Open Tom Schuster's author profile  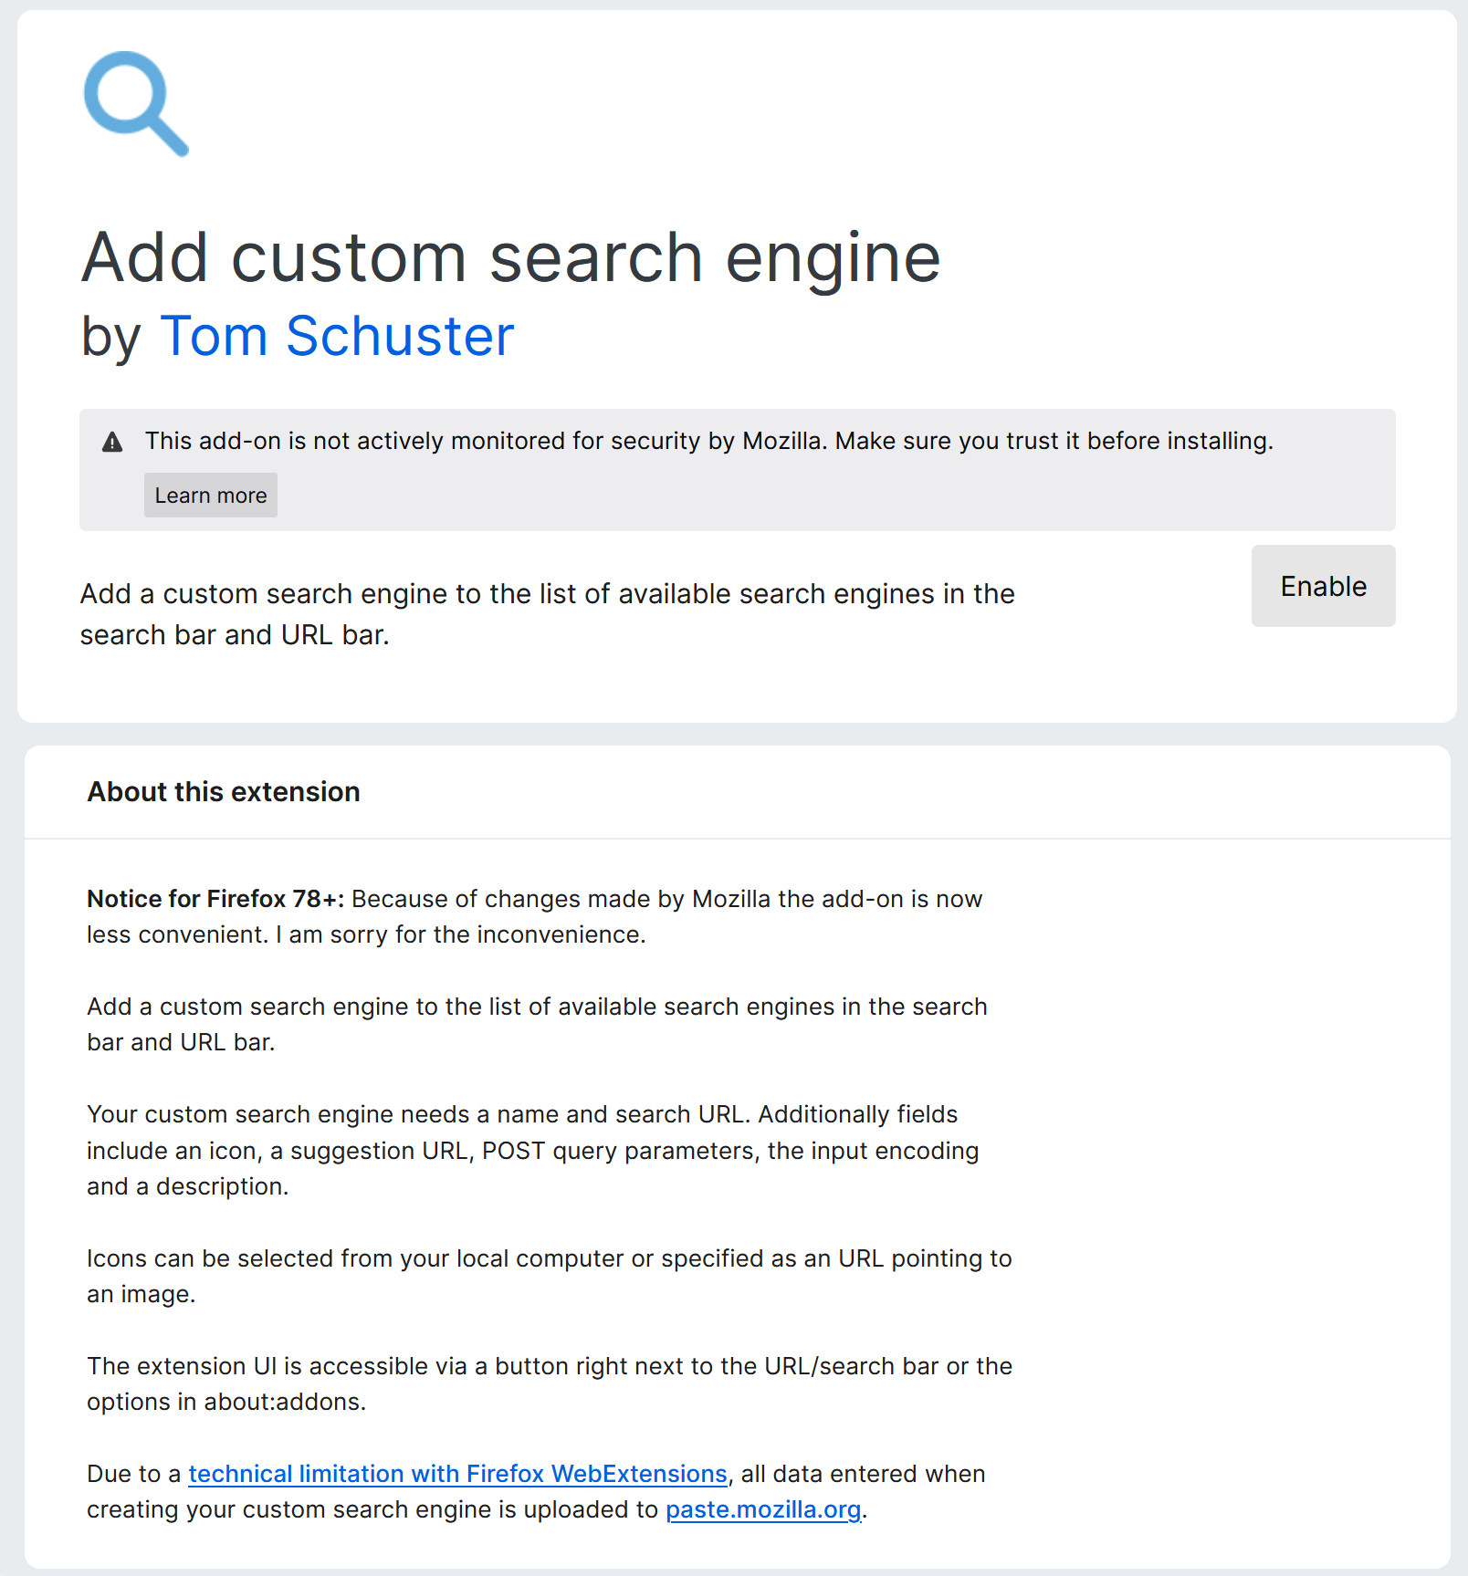pos(336,336)
